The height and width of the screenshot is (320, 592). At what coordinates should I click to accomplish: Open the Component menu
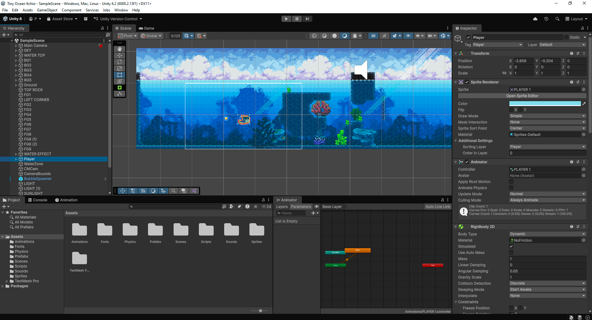click(x=72, y=10)
